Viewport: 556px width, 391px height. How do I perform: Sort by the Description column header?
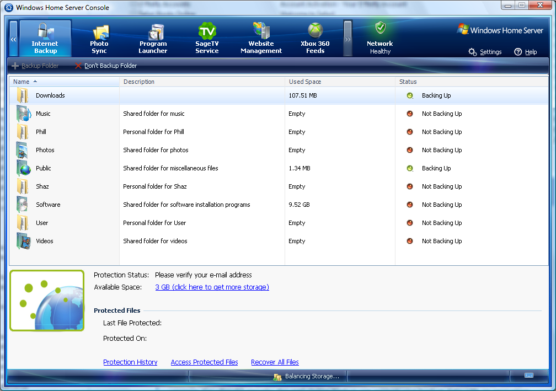pos(202,82)
